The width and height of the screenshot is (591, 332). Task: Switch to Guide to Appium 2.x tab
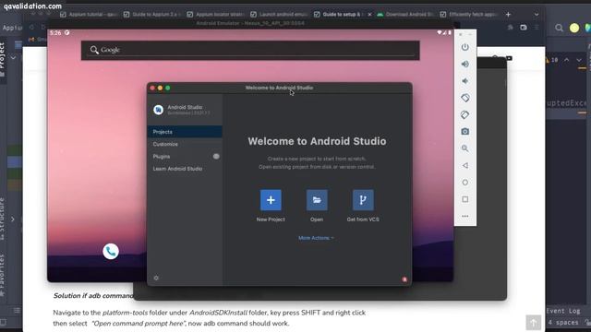click(x=152, y=15)
